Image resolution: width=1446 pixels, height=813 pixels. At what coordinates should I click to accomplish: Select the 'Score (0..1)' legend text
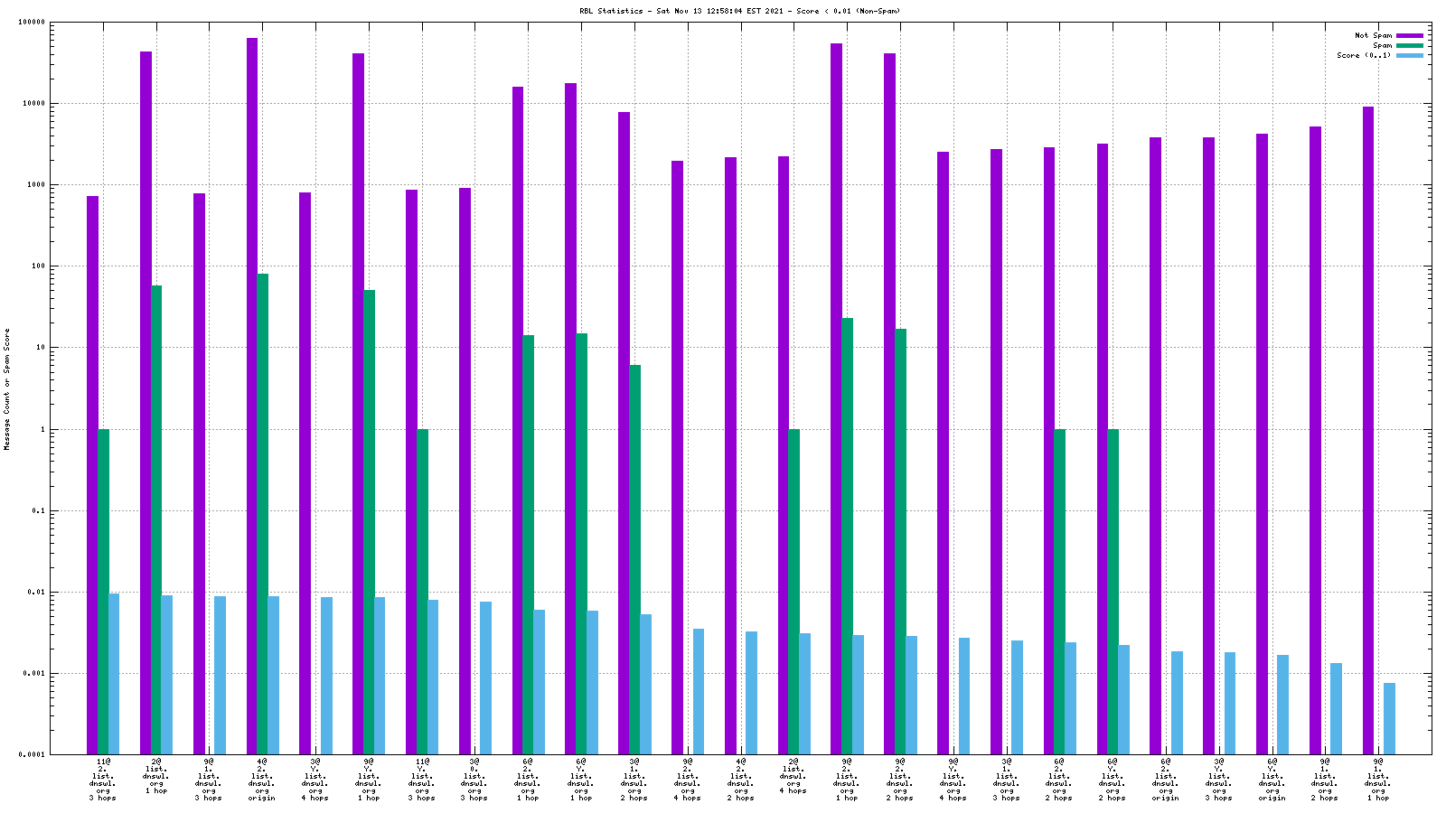click(1364, 55)
